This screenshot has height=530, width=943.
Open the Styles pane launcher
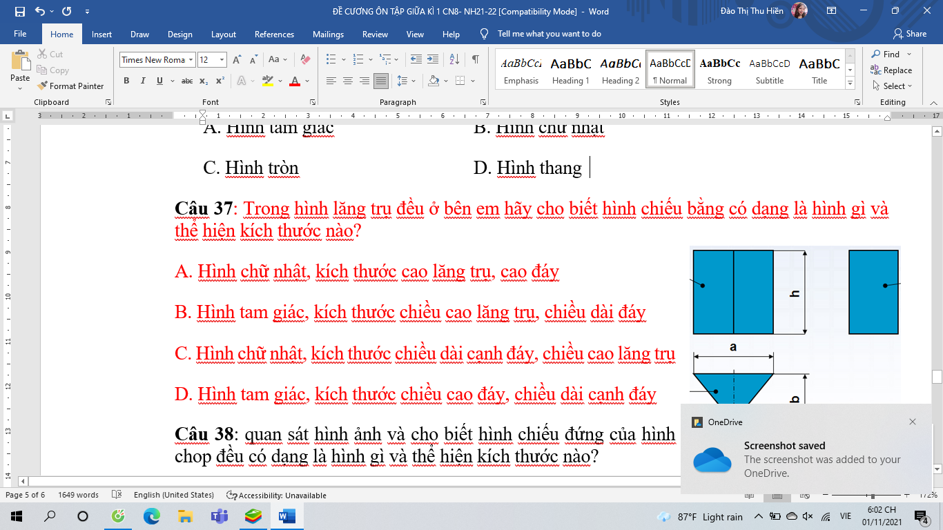pos(856,102)
